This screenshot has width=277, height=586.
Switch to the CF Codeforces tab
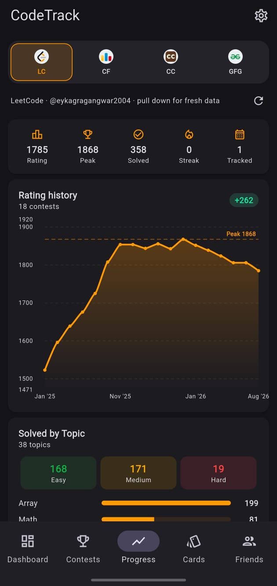point(106,62)
